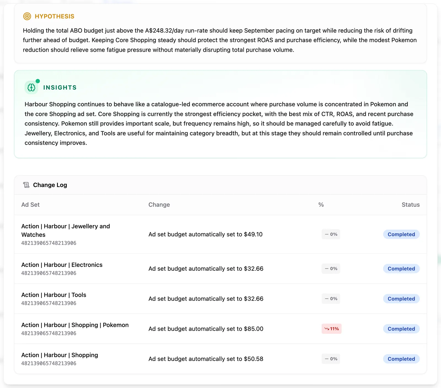Click Completed status in the last Shopping row
Viewport: 441px width, 388px height.
tap(401, 359)
